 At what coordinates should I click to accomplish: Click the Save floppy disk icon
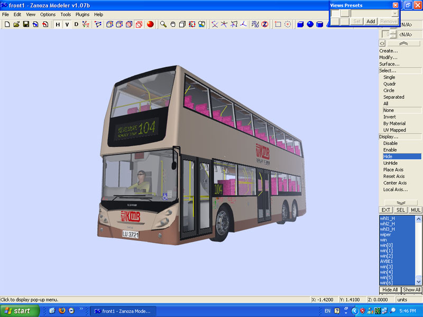click(25, 24)
